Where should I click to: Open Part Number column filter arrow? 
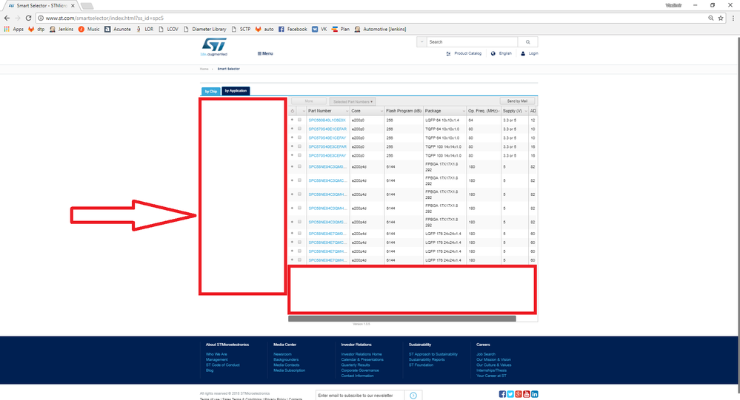coord(347,111)
